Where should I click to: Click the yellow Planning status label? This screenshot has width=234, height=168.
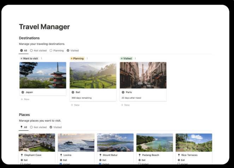point(77,58)
